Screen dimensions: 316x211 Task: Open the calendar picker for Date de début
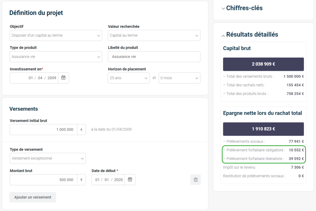[x=130, y=180]
